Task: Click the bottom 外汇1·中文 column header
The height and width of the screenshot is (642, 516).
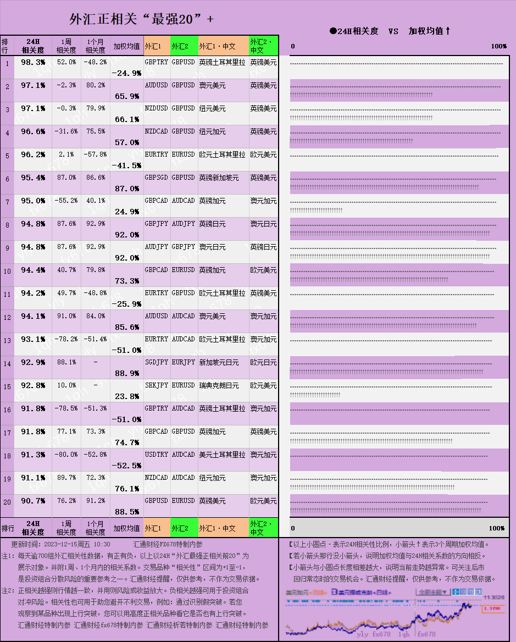Action: tap(224, 528)
